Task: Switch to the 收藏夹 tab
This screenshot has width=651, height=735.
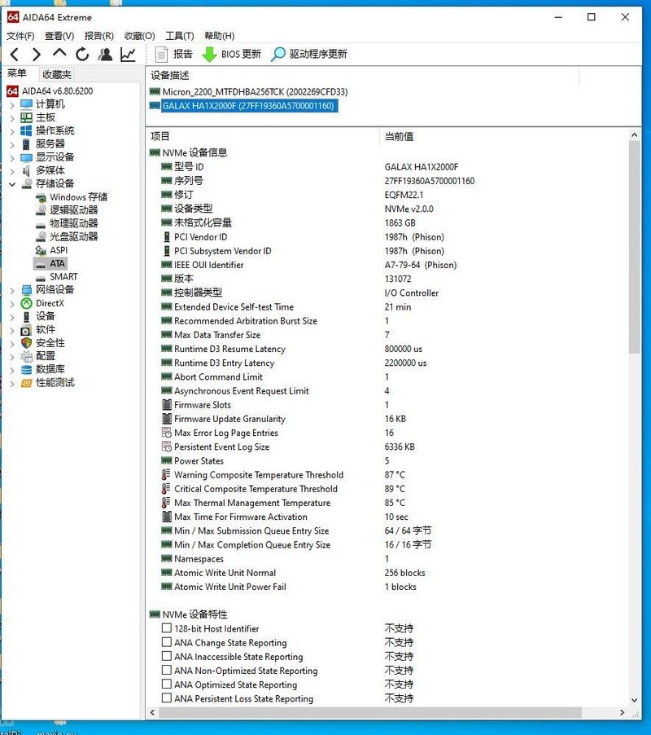Action: click(57, 74)
